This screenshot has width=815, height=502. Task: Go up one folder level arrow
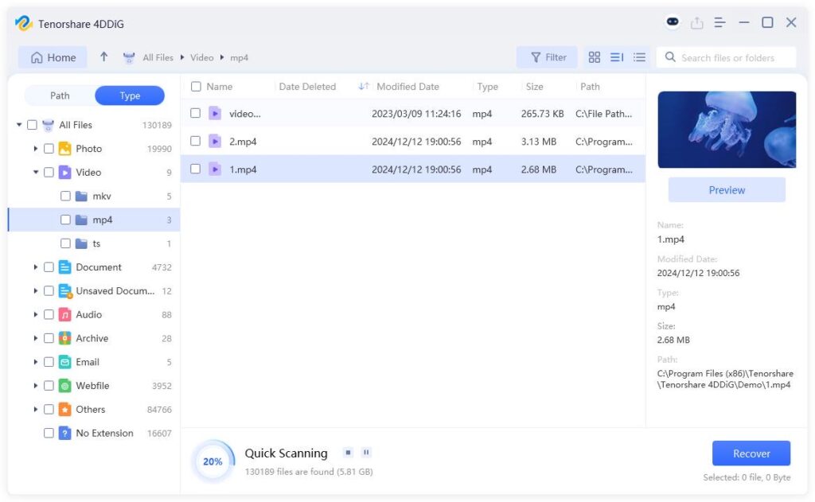(104, 56)
